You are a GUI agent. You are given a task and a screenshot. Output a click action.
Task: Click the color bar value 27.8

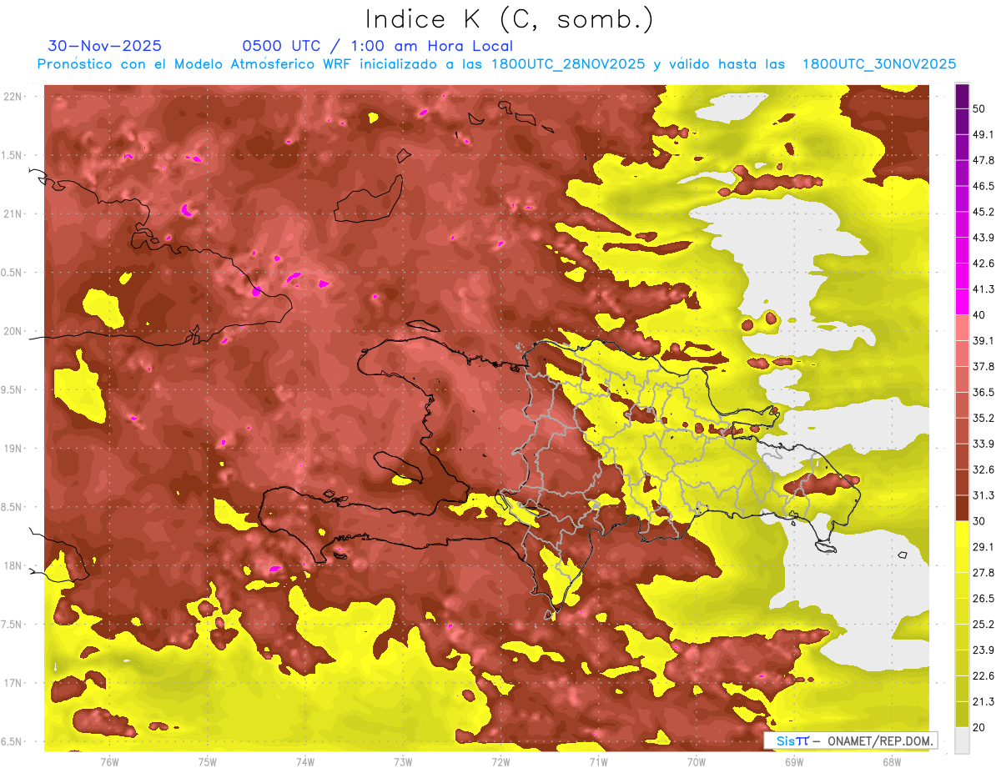(x=983, y=573)
